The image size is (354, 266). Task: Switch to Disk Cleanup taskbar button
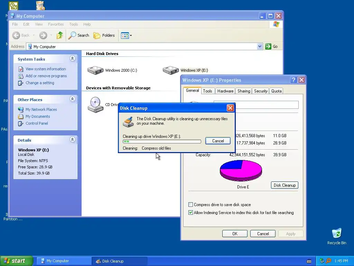(119, 261)
